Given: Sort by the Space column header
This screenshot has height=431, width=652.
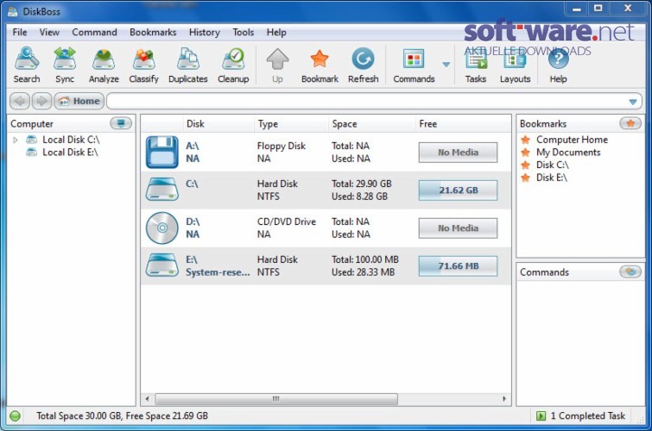Looking at the screenshot, I should (371, 124).
